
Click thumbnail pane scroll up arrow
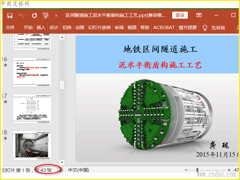click(62, 37)
